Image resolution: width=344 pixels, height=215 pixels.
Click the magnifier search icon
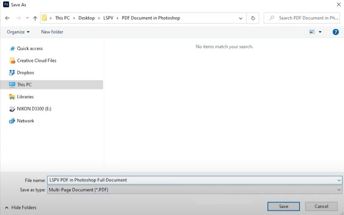[272, 18]
